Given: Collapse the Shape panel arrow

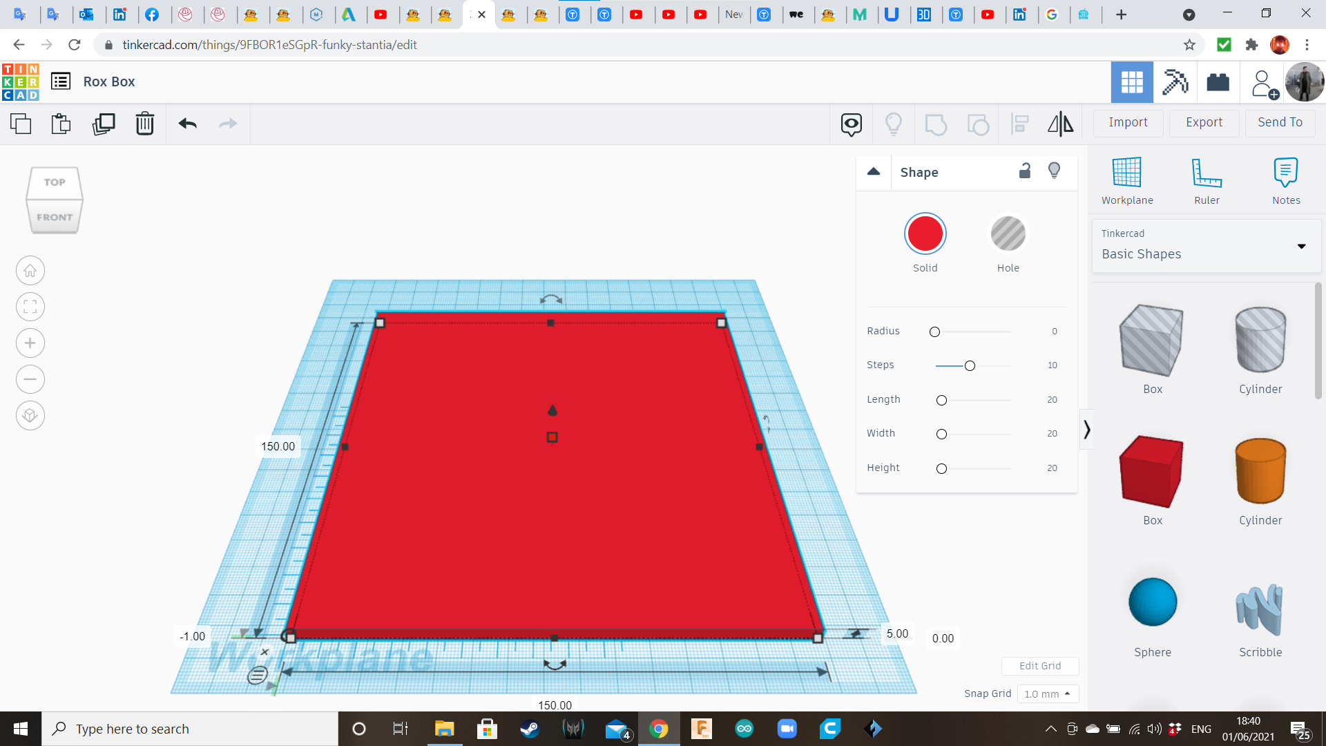Looking at the screenshot, I should [874, 172].
